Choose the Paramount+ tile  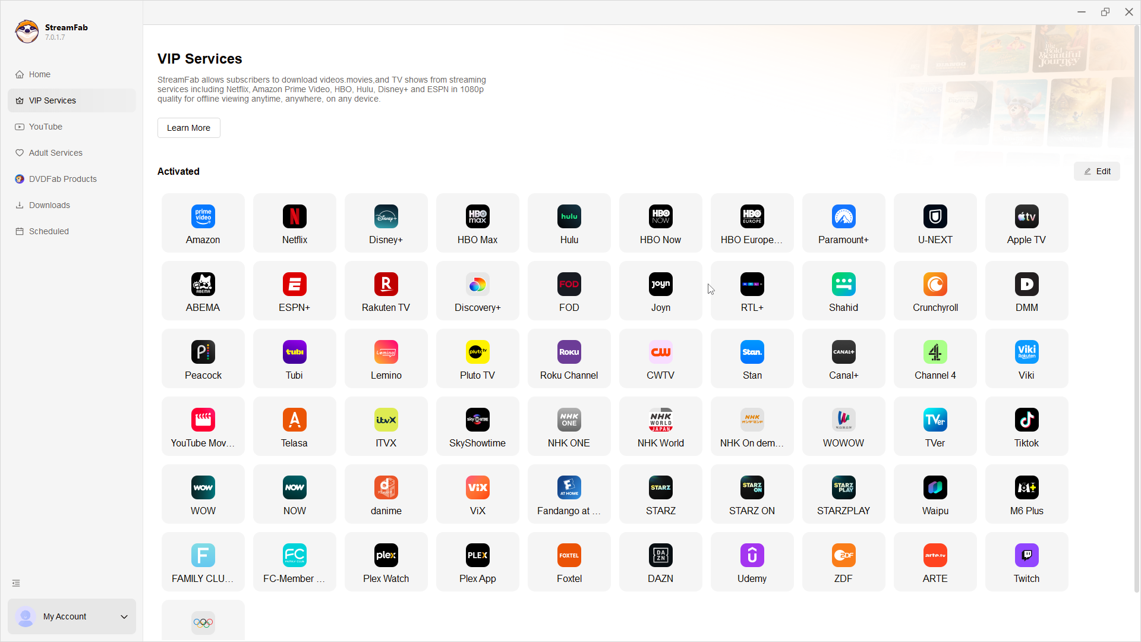843,223
